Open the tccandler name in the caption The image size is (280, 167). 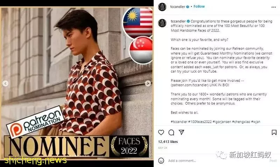pos(178,21)
